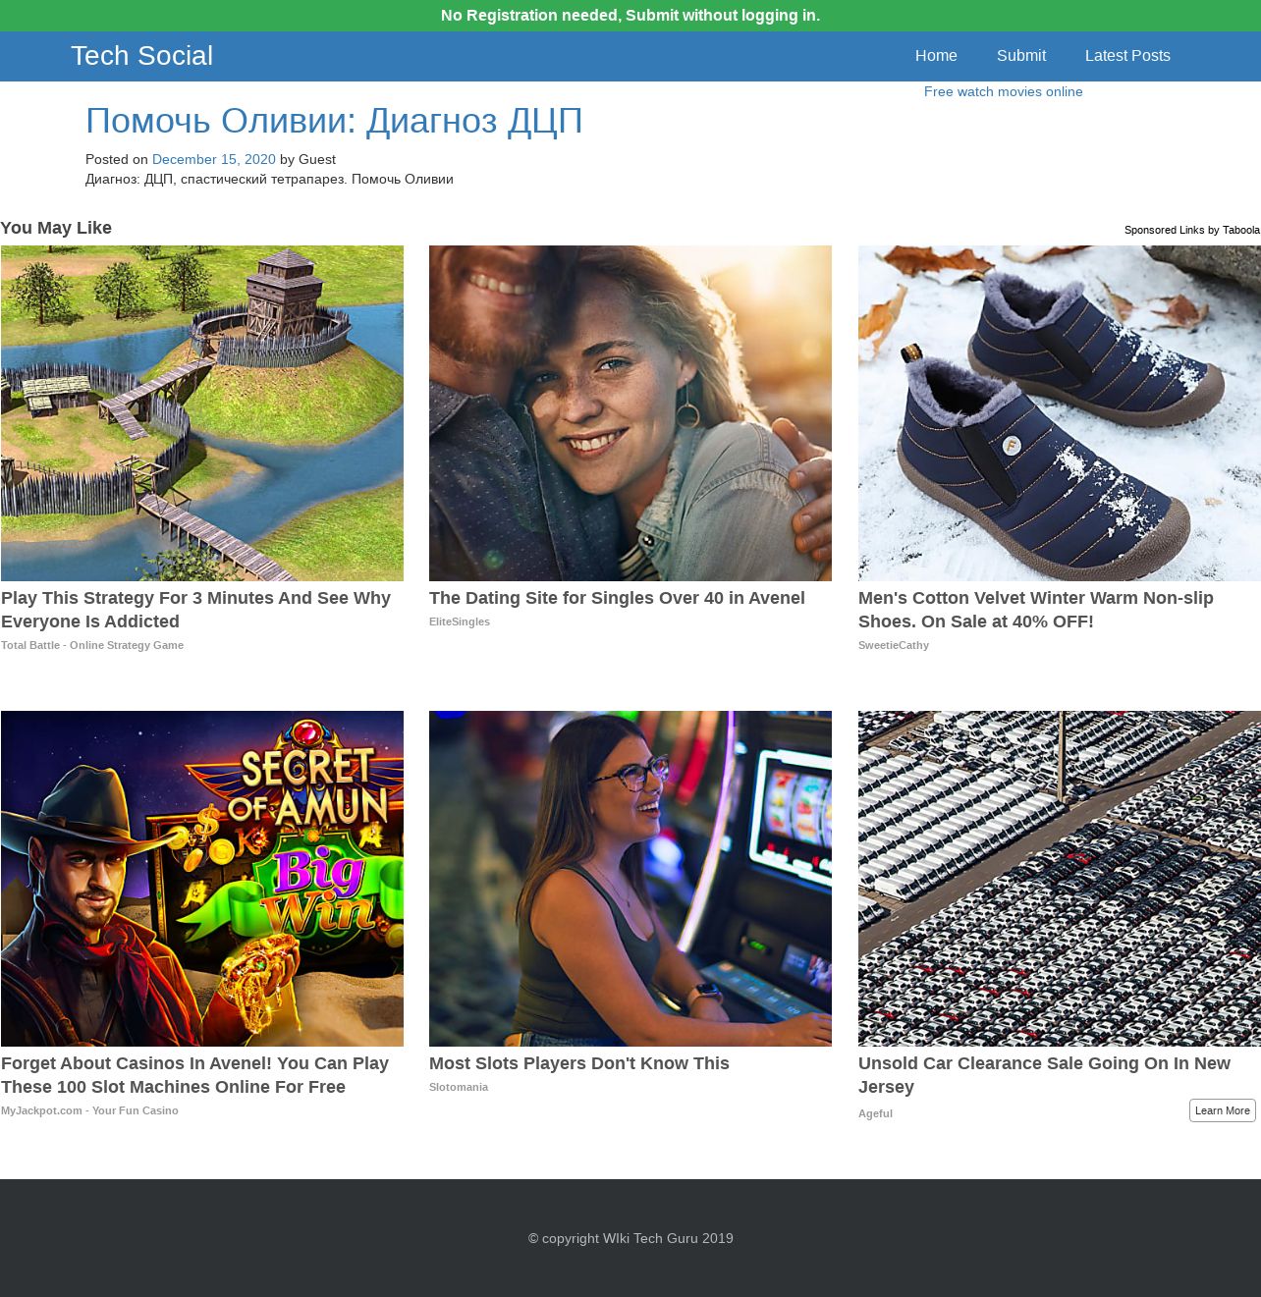This screenshot has height=1297, width=1261.
Task: Go to the Home menu item
Action: (936, 56)
